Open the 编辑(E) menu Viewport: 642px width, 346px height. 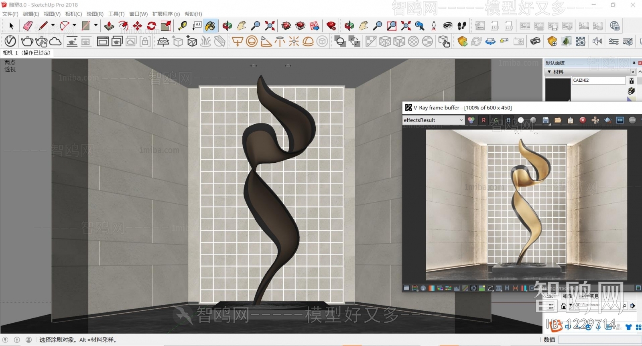point(31,14)
